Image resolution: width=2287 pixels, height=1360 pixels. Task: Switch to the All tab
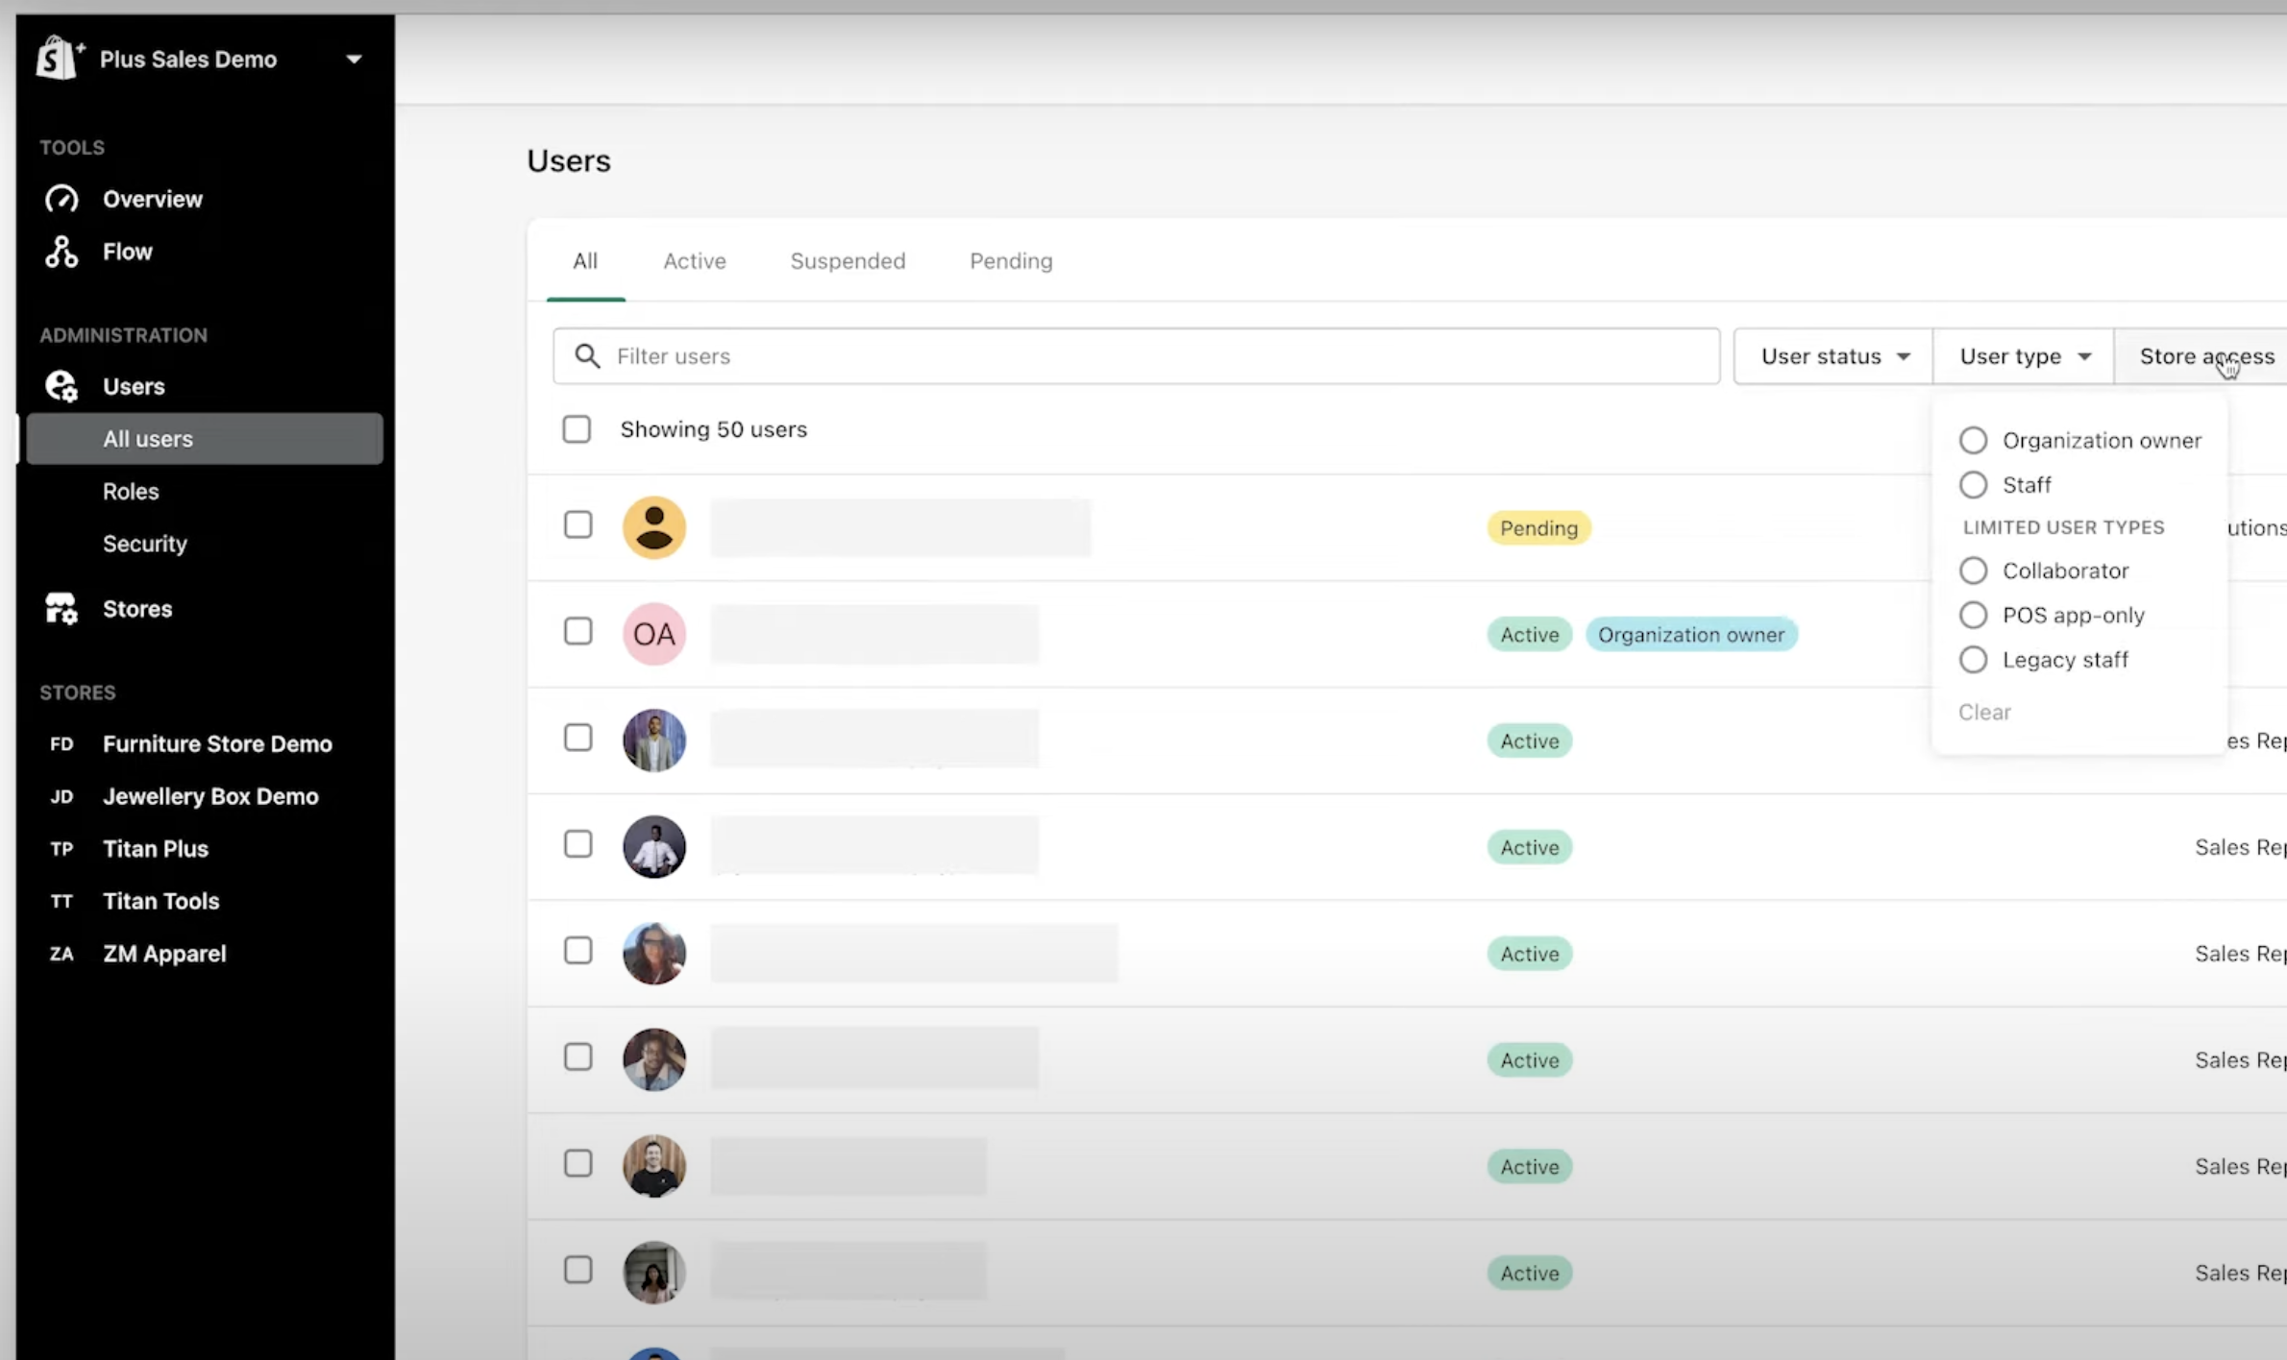(x=585, y=261)
